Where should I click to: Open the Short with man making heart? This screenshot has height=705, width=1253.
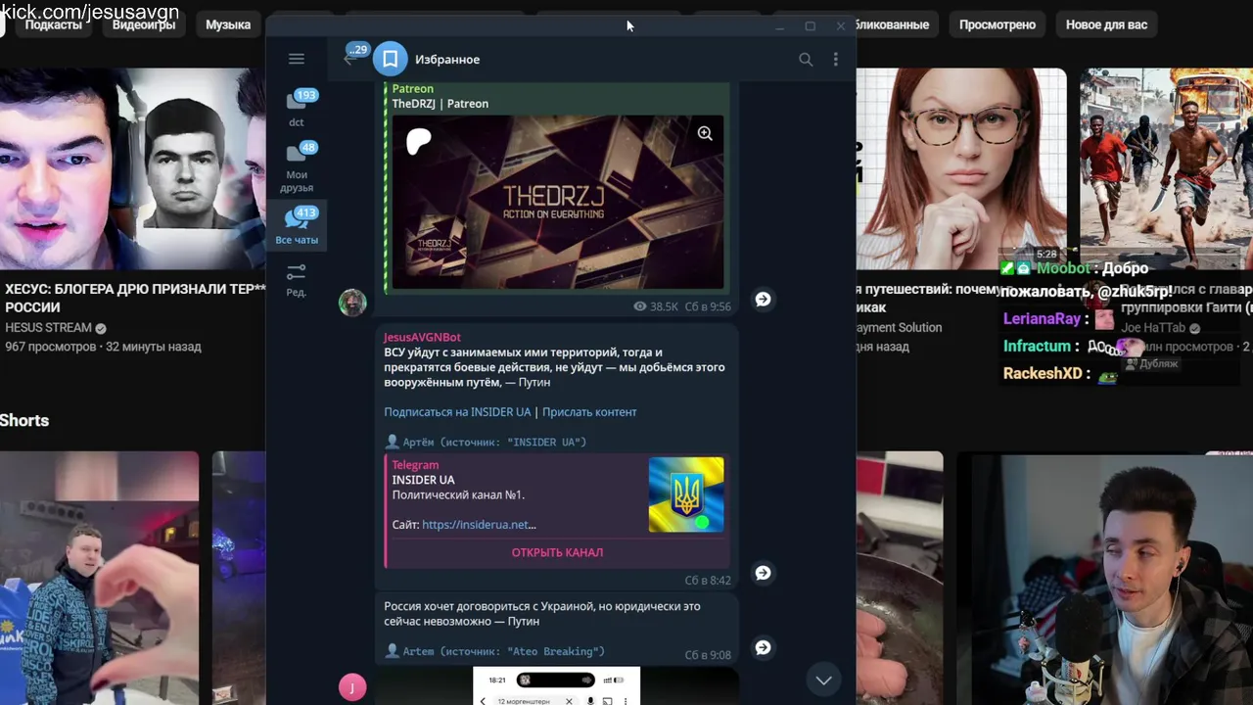pos(99,578)
